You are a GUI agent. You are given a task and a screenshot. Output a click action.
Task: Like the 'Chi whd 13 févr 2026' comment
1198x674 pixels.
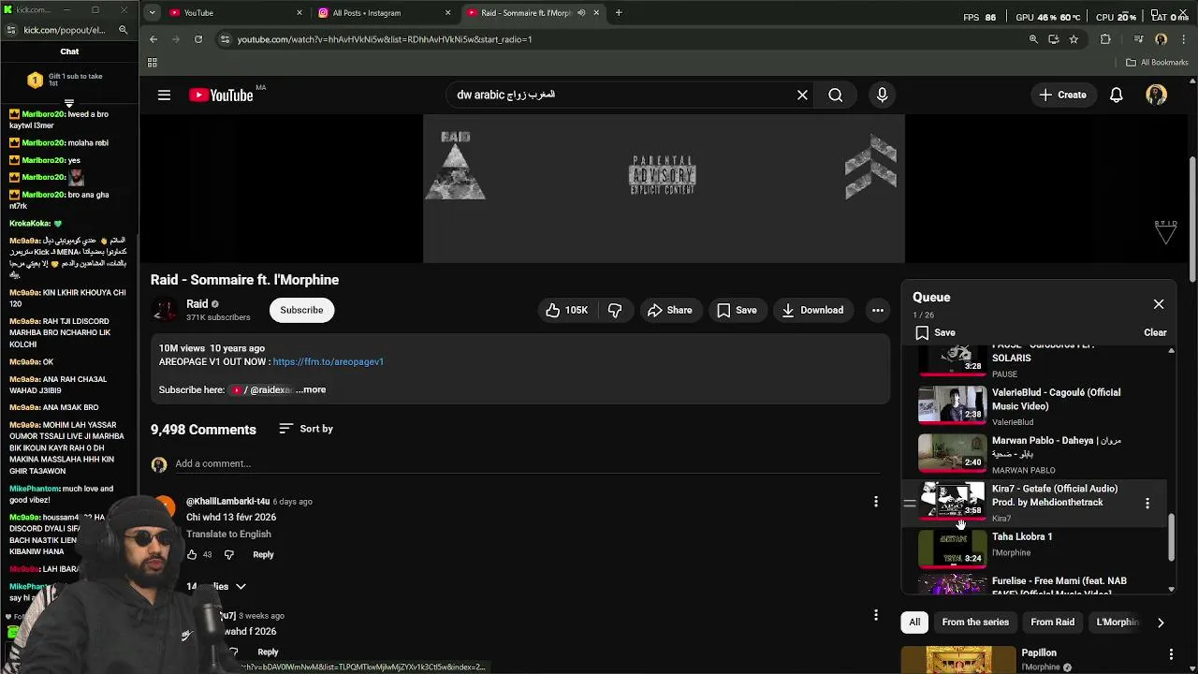point(192,554)
